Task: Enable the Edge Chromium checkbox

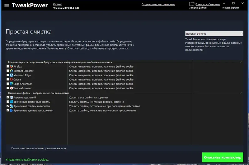Action: [x=7, y=84]
